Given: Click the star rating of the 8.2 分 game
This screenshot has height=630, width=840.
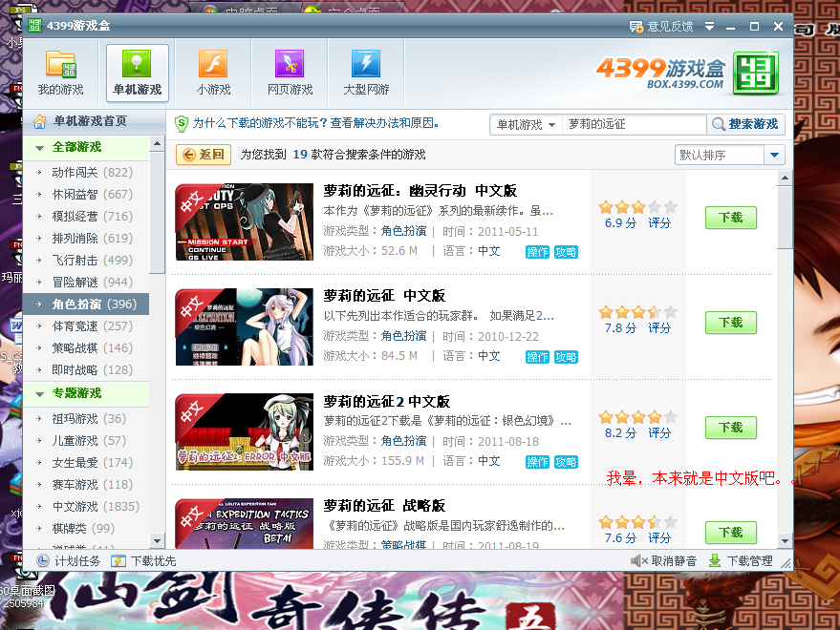Looking at the screenshot, I should click(x=638, y=417).
